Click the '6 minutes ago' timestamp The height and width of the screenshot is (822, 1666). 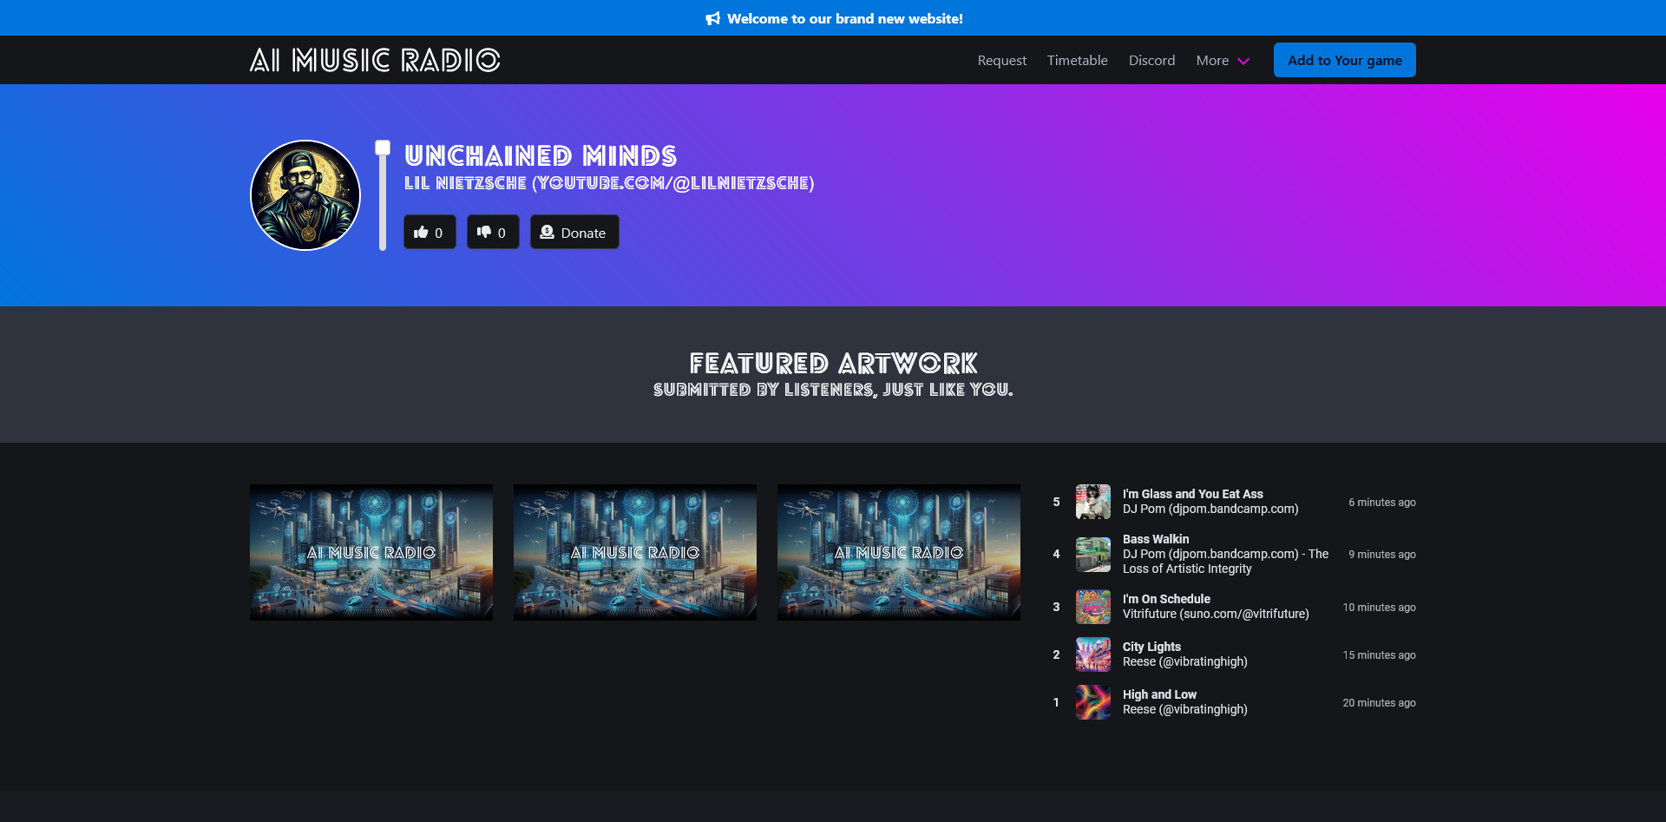[1381, 503]
